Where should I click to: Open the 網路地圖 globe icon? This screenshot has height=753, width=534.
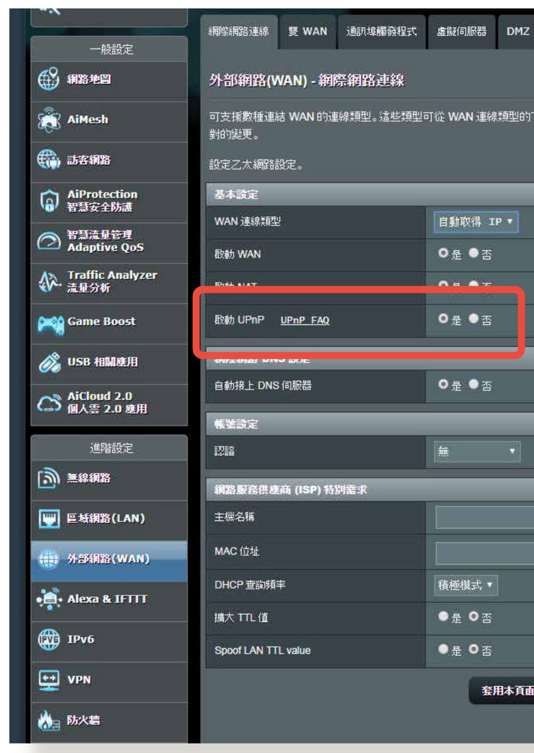(x=49, y=79)
